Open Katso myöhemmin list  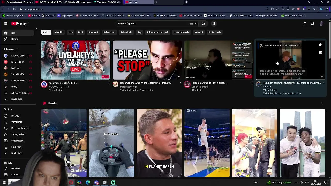(x=18, y=128)
